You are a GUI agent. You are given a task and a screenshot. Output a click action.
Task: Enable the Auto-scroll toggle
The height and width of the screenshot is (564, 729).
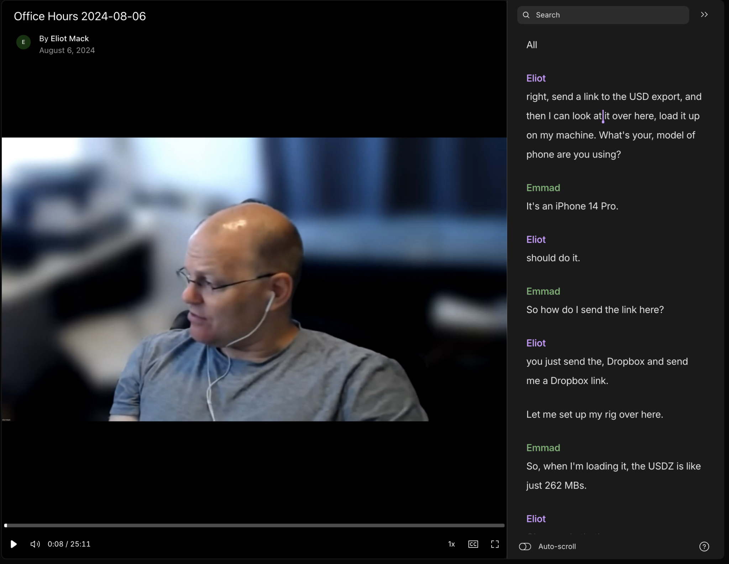[525, 547]
